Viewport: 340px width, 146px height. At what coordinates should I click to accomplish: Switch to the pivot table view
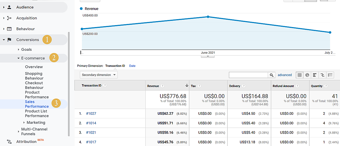330,75
